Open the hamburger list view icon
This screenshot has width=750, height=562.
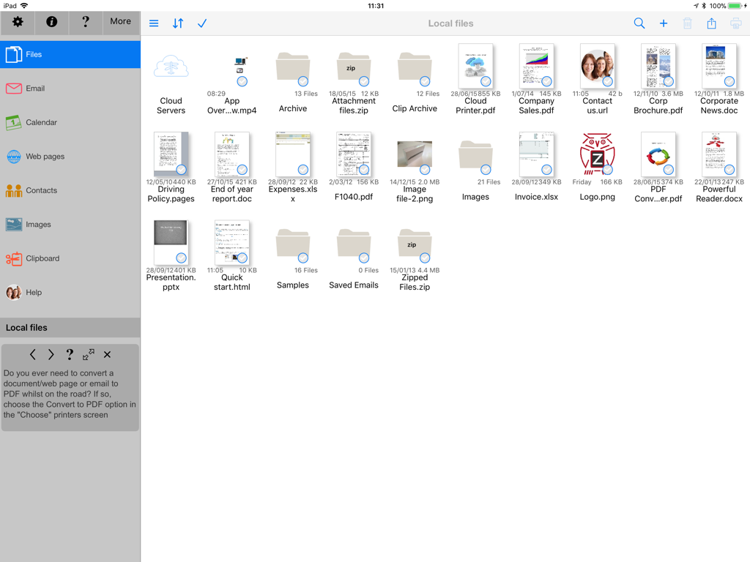(x=154, y=23)
